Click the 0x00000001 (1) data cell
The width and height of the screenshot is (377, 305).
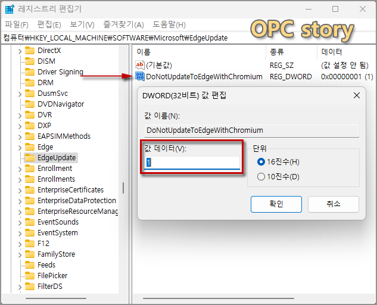coord(347,76)
